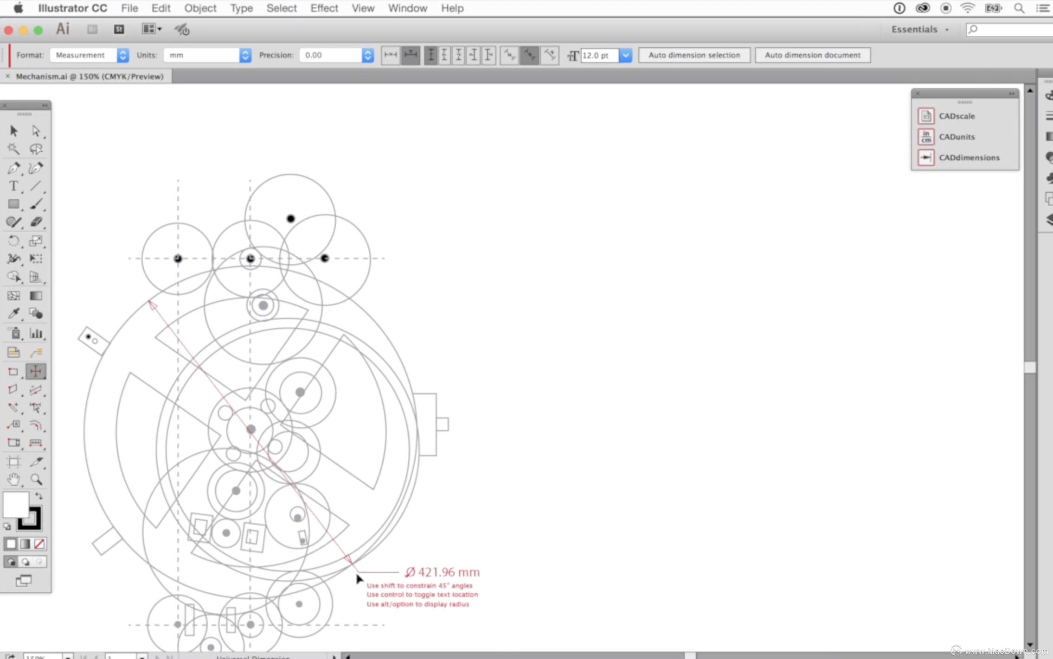The height and width of the screenshot is (659, 1053).
Task: Select the Type tool
Action: pos(13,186)
